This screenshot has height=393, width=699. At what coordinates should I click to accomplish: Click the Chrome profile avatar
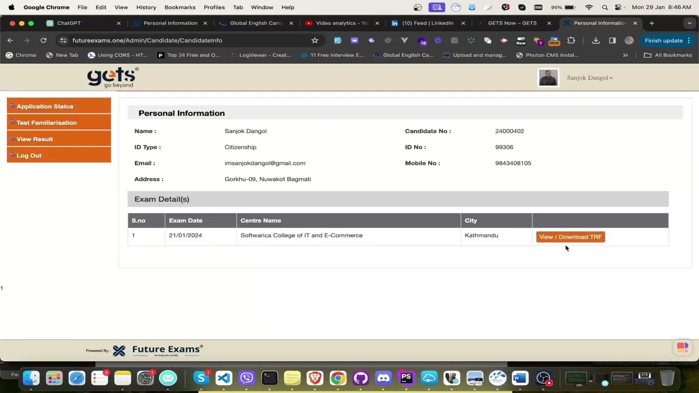(x=629, y=40)
